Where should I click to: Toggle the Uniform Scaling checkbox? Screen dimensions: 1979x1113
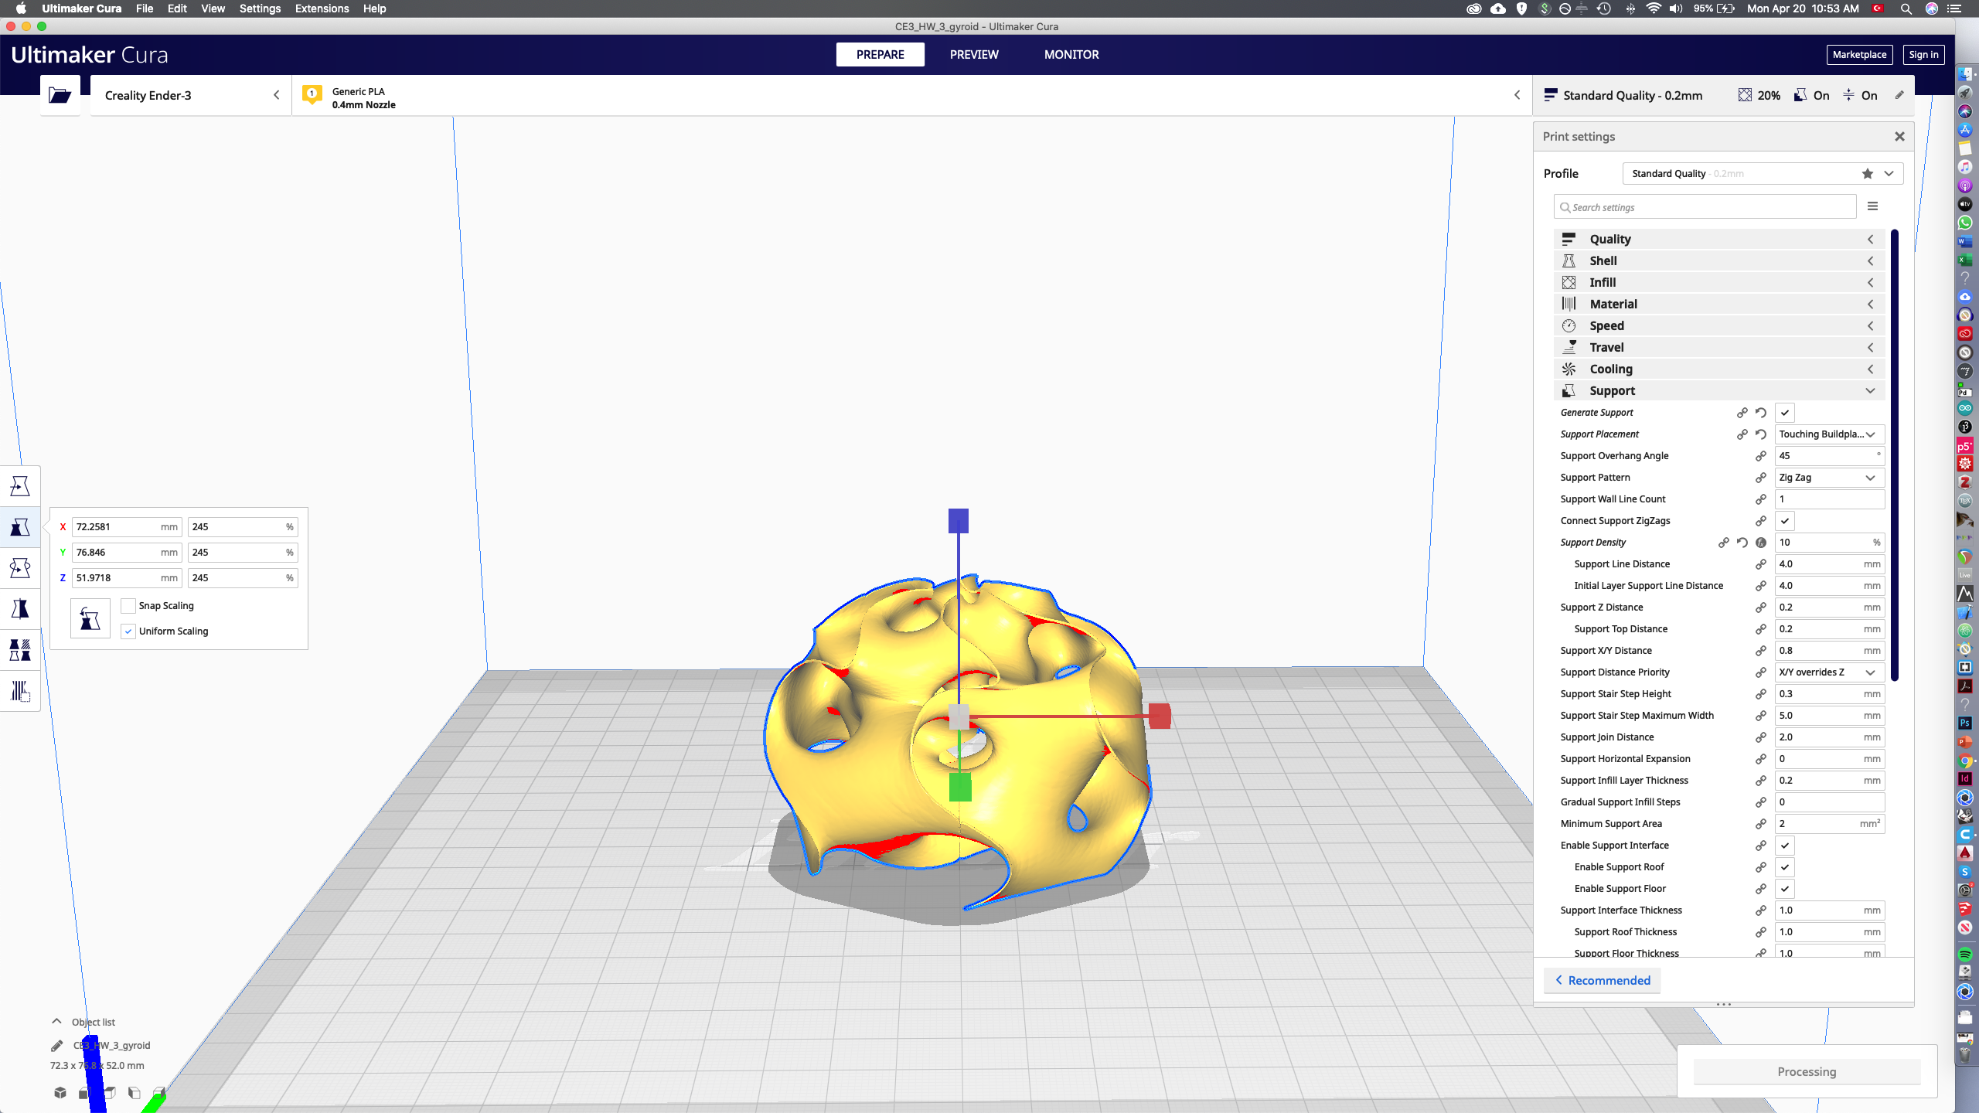(128, 631)
